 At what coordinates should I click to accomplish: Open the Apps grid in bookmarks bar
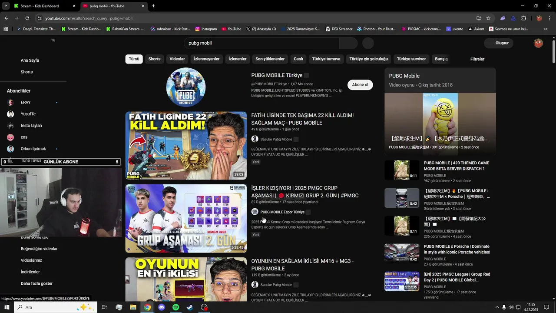[6, 29]
